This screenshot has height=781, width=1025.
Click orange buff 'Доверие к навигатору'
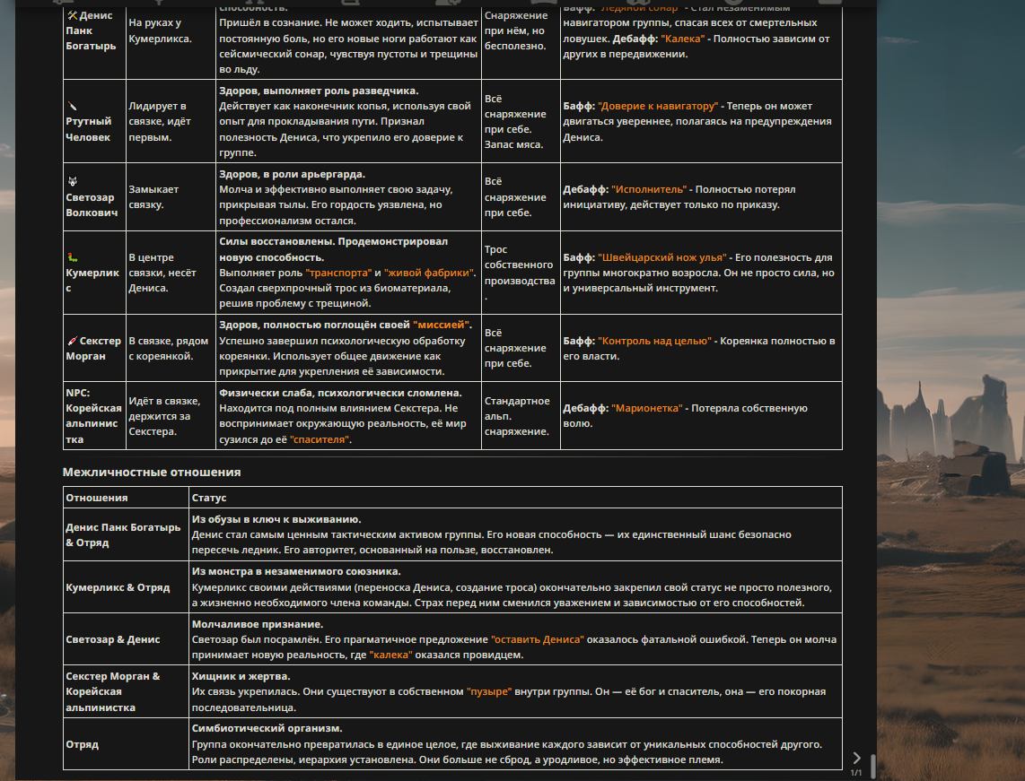pyautogui.click(x=658, y=106)
